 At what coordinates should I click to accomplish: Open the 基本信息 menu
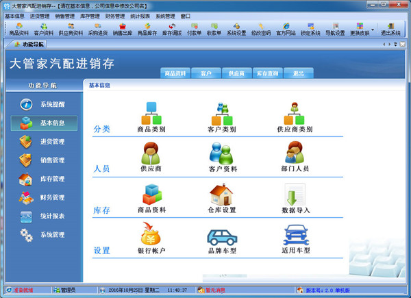coord(14,16)
